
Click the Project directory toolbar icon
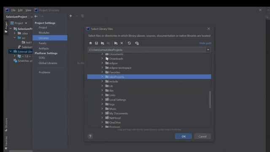tap(103, 43)
